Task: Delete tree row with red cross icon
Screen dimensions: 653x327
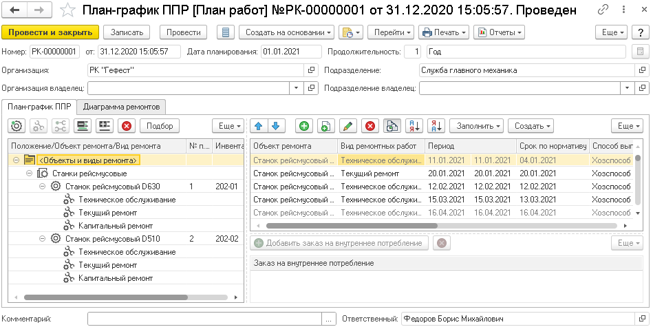Action: click(127, 126)
